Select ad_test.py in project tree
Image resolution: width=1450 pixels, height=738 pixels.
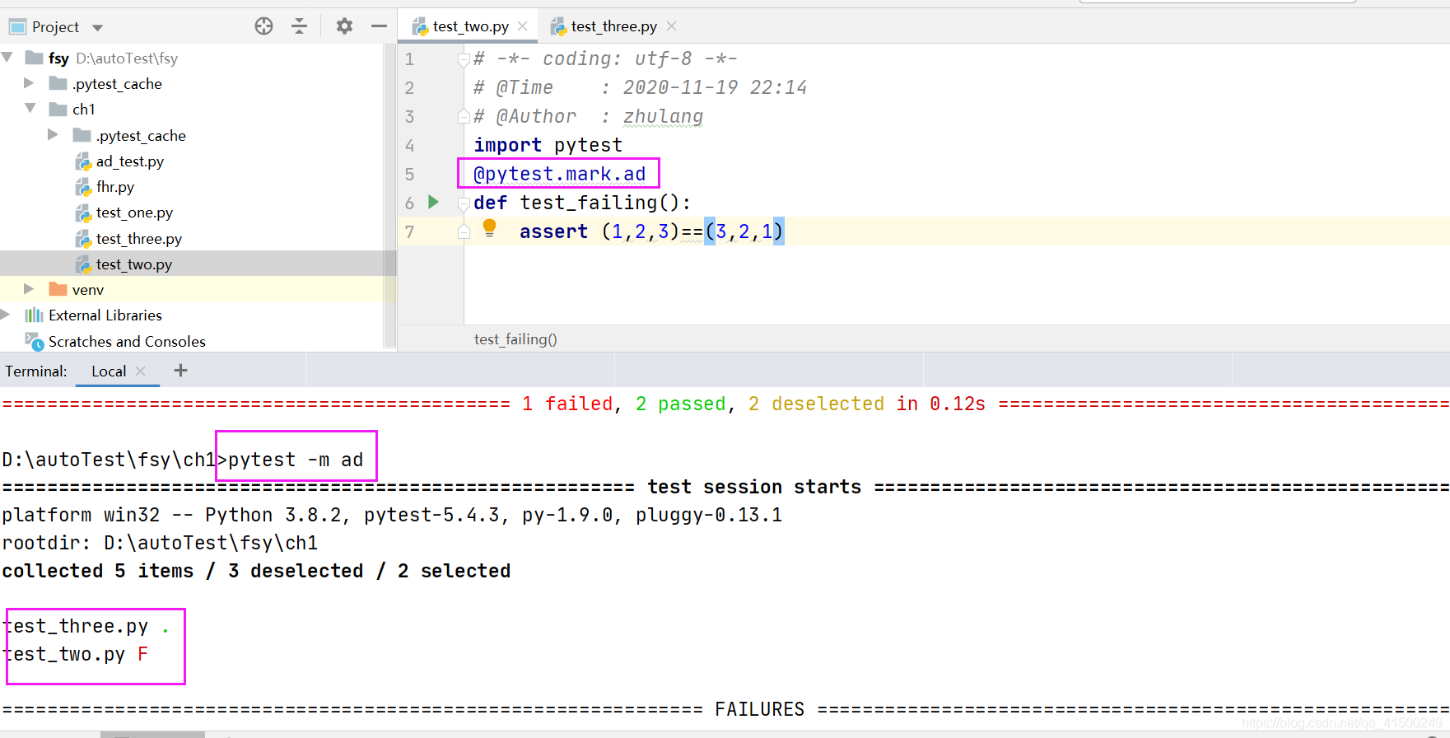pyautogui.click(x=129, y=161)
